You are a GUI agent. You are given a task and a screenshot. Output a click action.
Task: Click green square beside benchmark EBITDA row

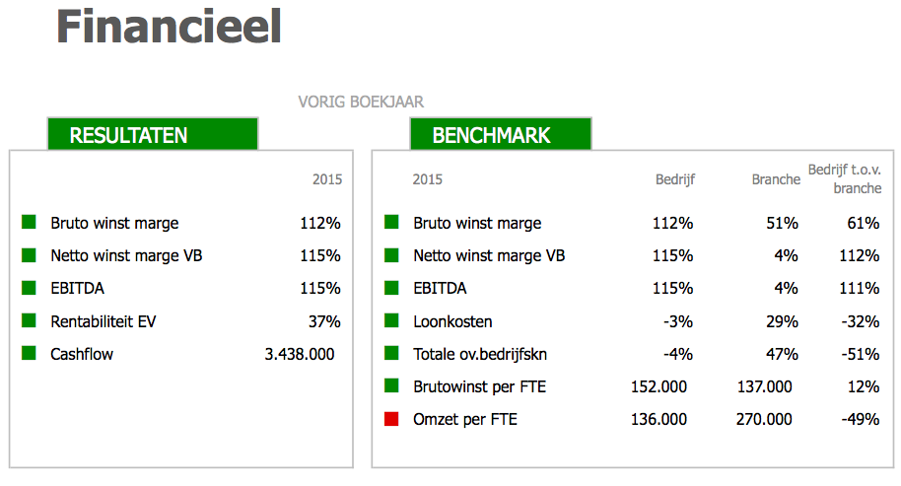pyautogui.click(x=391, y=287)
